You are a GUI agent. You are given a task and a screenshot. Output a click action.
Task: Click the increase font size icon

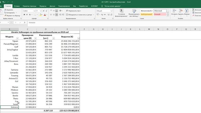[x=44, y=11]
